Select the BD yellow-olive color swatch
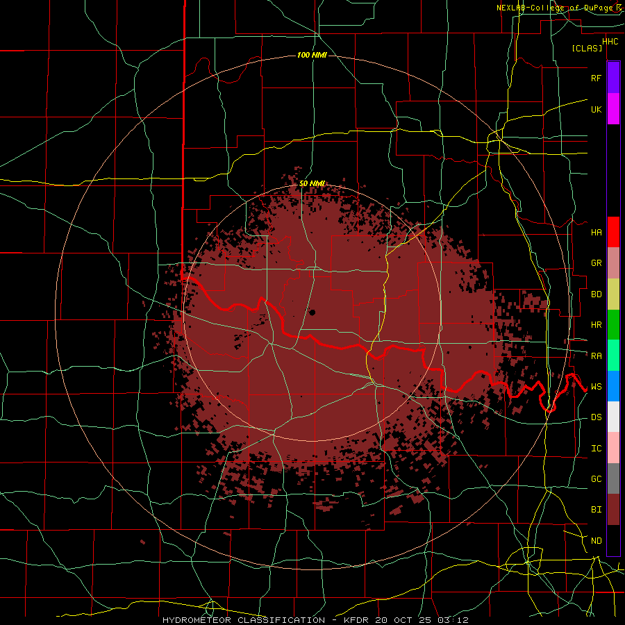Image resolution: width=625 pixels, height=625 pixels. [x=613, y=294]
